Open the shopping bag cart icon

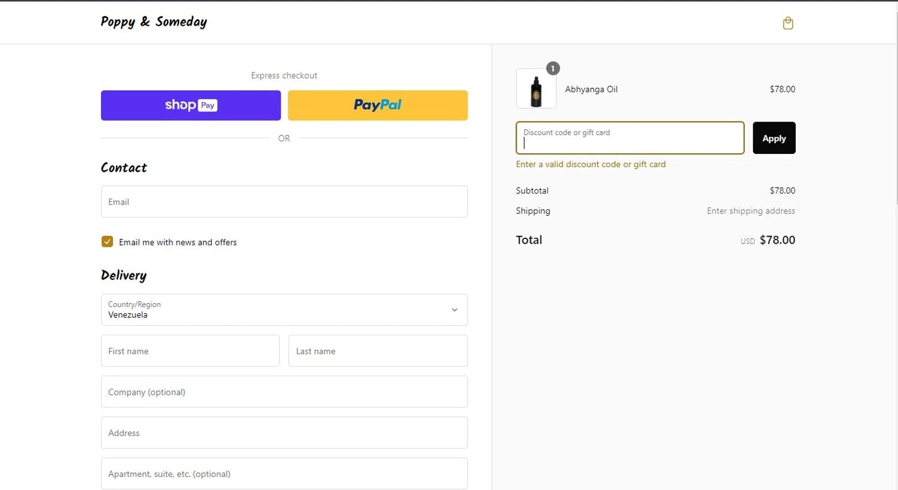point(788,23)
